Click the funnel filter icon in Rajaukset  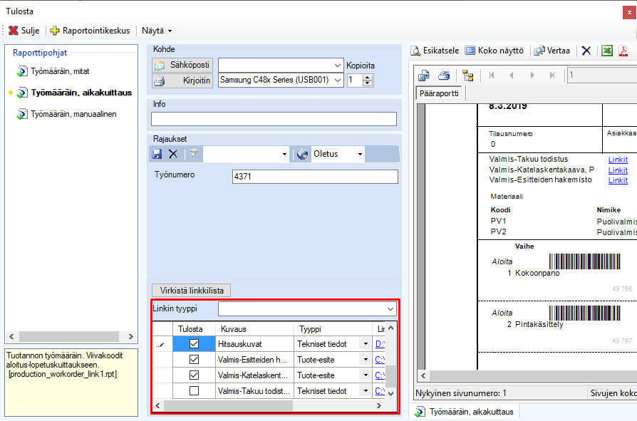[x=195, y=154]
